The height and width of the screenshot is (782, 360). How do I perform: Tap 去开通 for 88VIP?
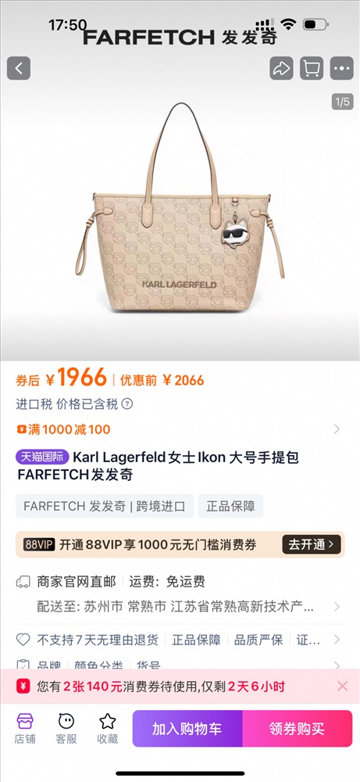pos(312,544)
